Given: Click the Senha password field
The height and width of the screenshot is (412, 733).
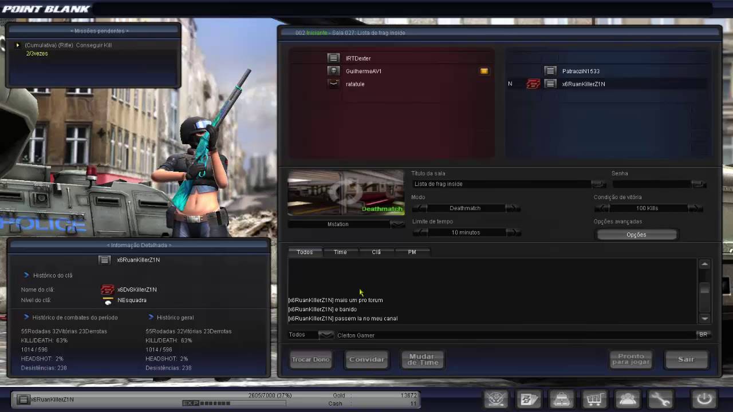Looking at the screenshot, I should click(652, 184).
